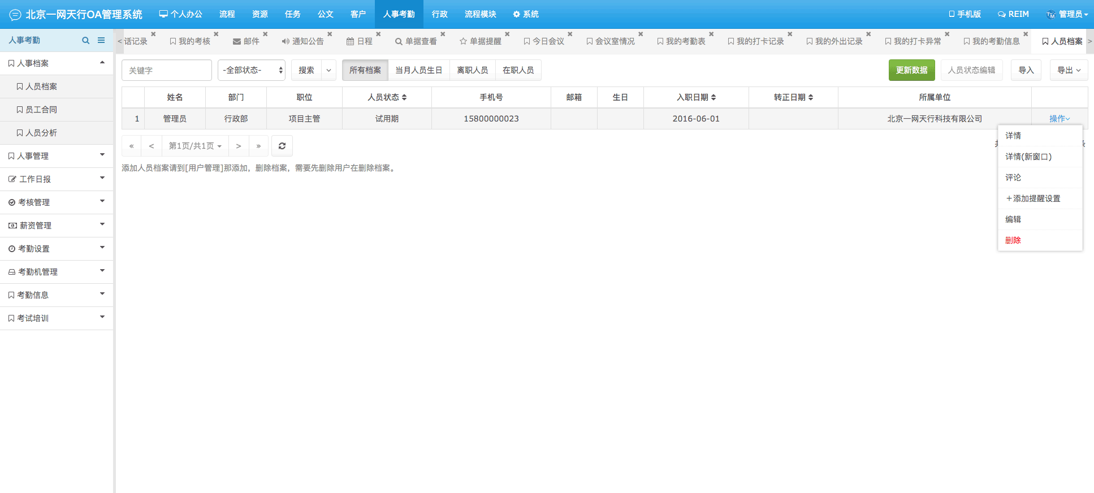Close the 邮件 tab with its x
Screen dimensions: 1094x493
tap(265, 34)
